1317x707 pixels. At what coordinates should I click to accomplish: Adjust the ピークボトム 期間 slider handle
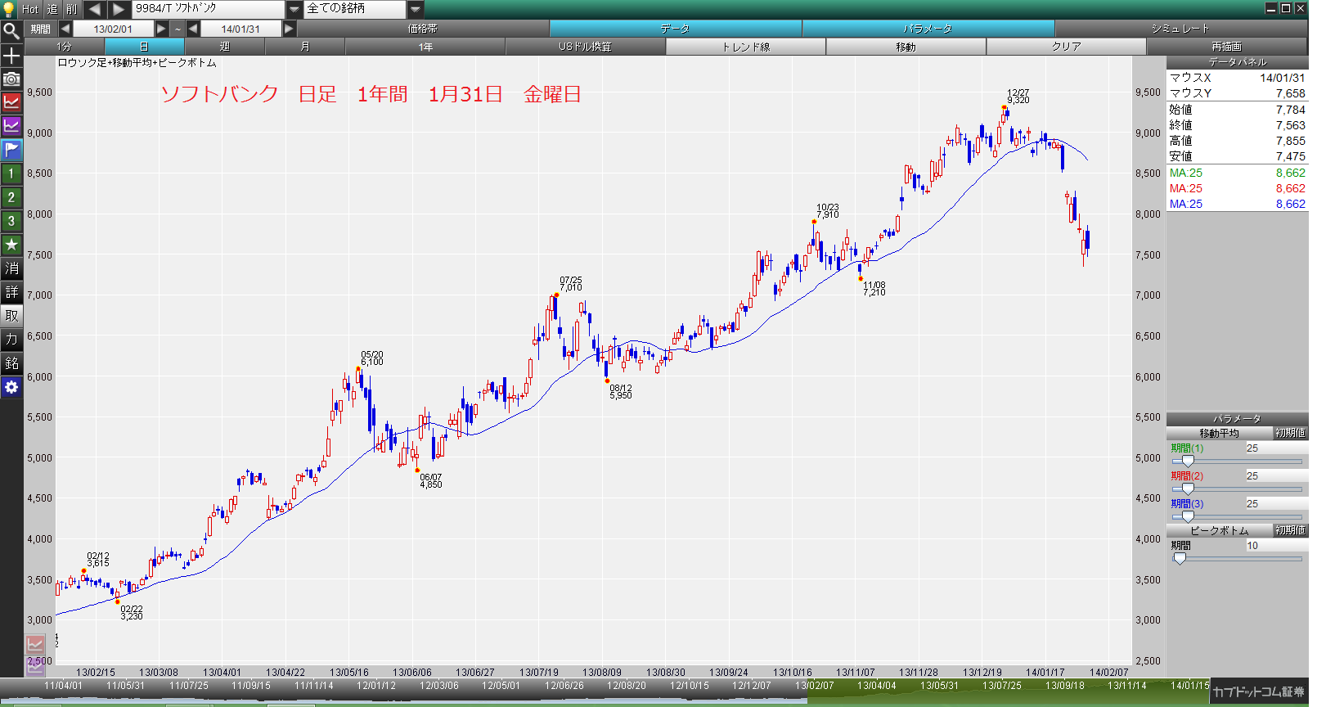(1180, 558)
